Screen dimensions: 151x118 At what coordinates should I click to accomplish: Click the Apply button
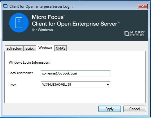109,109
